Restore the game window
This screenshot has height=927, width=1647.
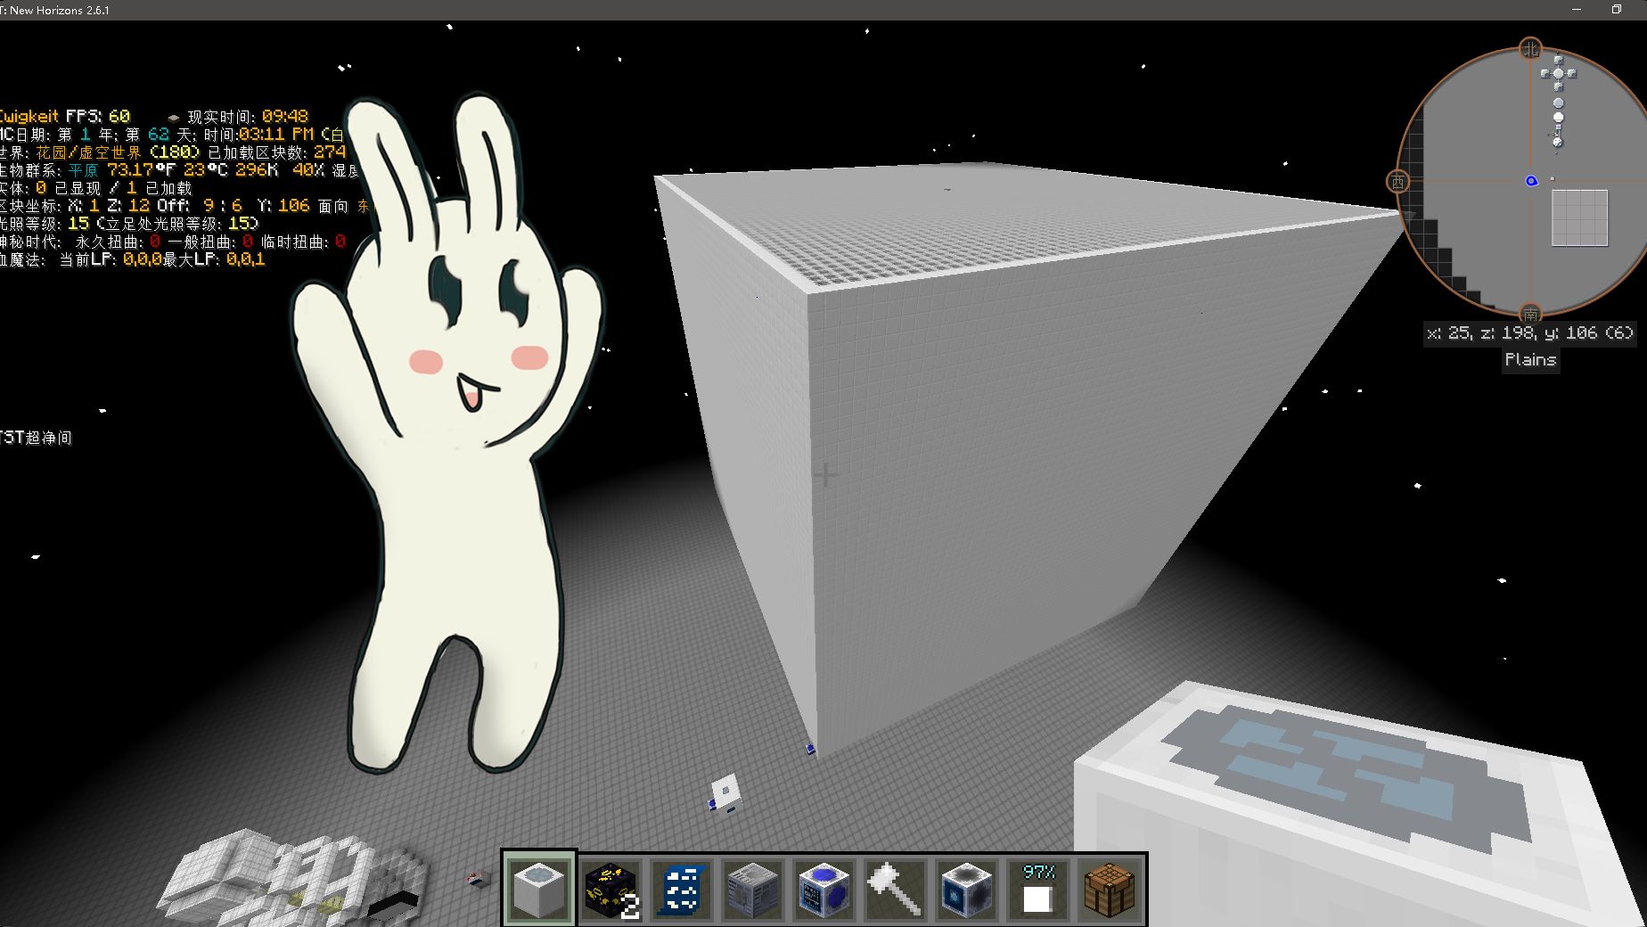1616,10
